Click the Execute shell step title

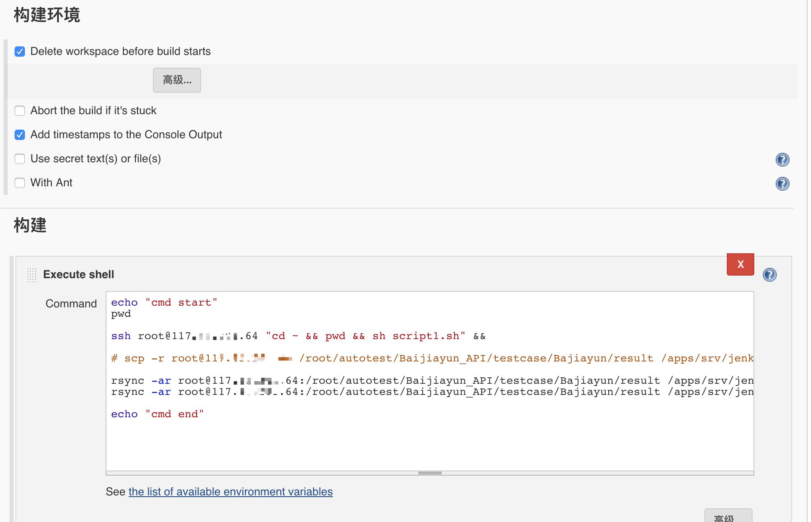[79, 275]
